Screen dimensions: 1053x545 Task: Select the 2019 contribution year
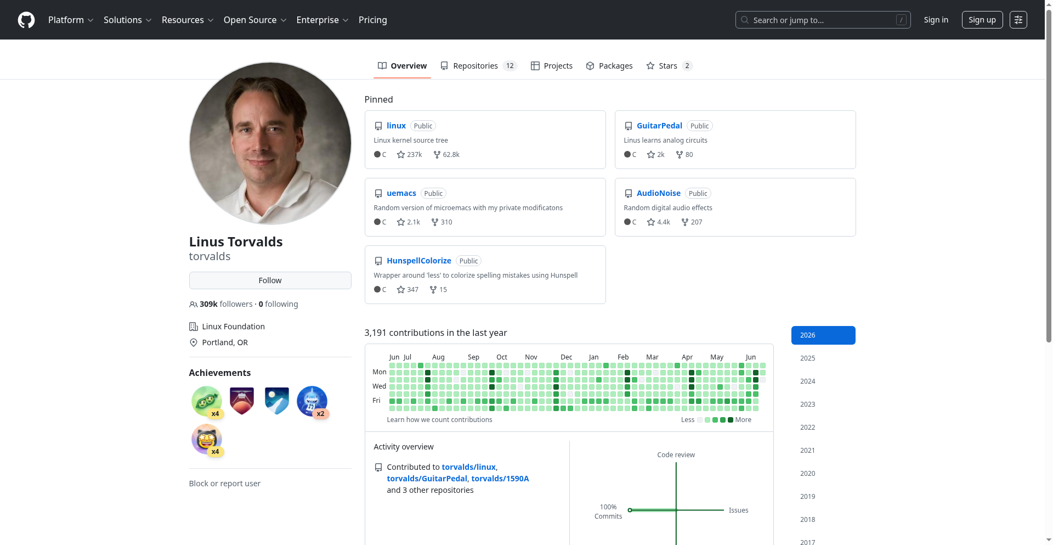pos(823,497)
